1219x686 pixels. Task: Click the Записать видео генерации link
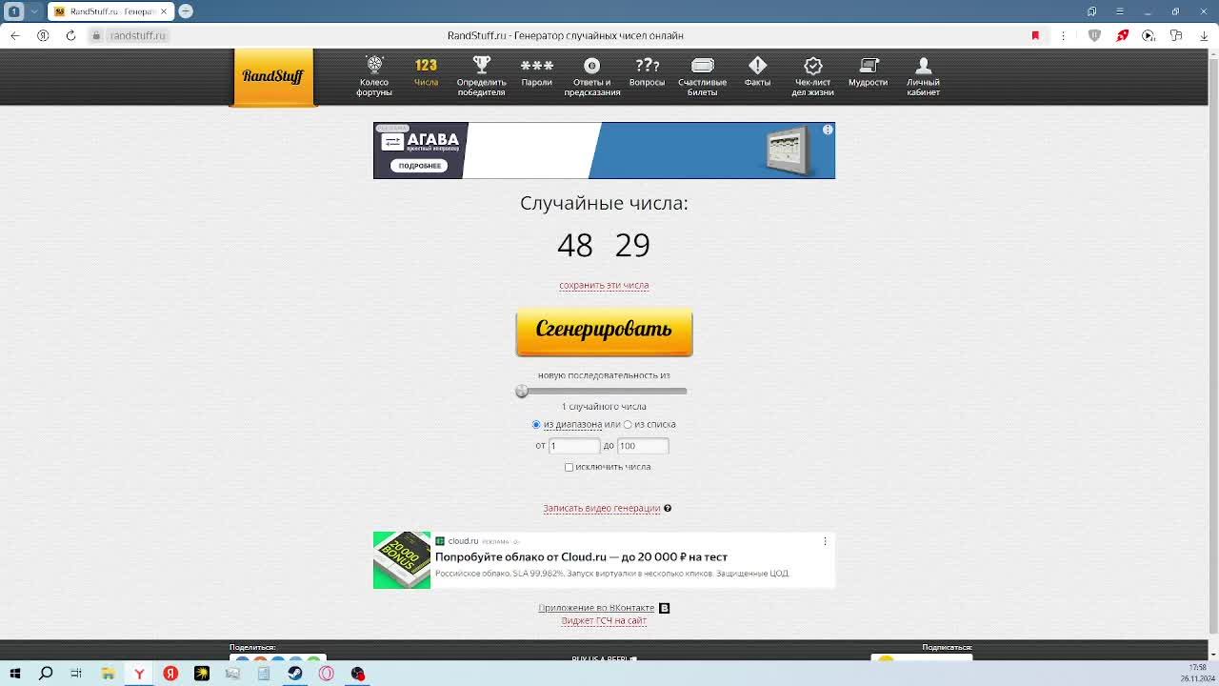pyautogui.click(x=602, y=508)
